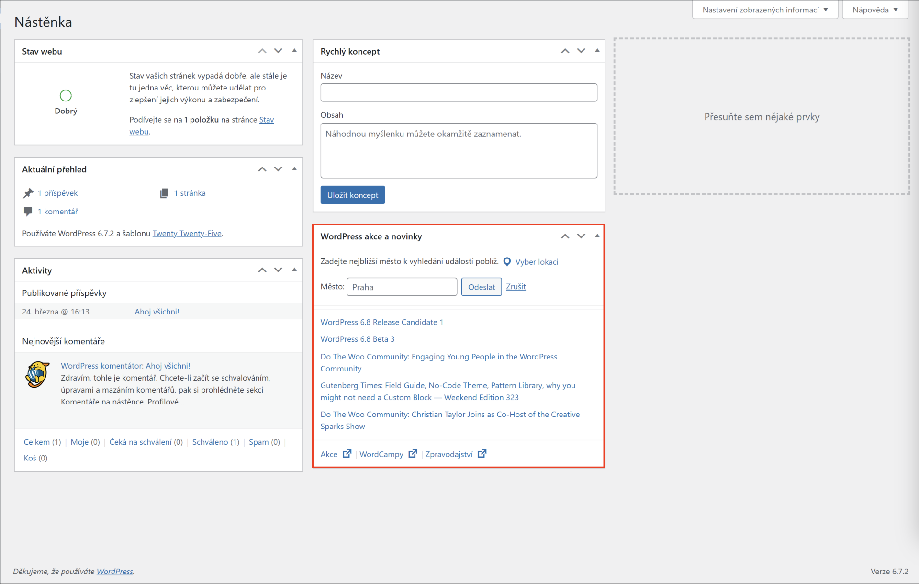Screen dimensions: 919x584
Task: Click the Vyber lokaci location pin icon
Action: 507,262
